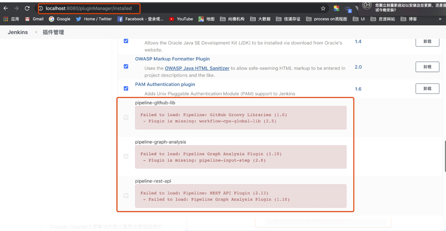Open the Twitter Home bookmark

click(94, 19)
